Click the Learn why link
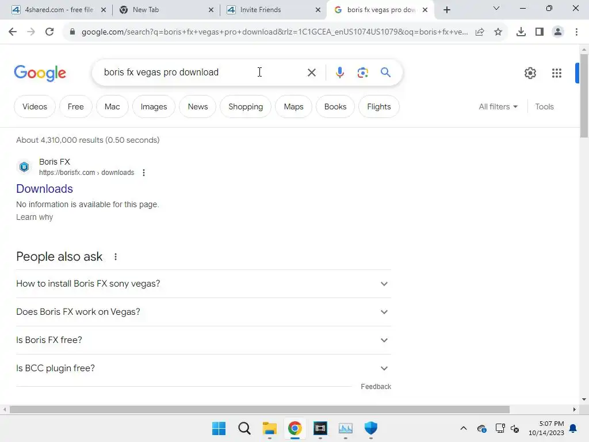This screenshot has height=442, width=589. point(35,217)
